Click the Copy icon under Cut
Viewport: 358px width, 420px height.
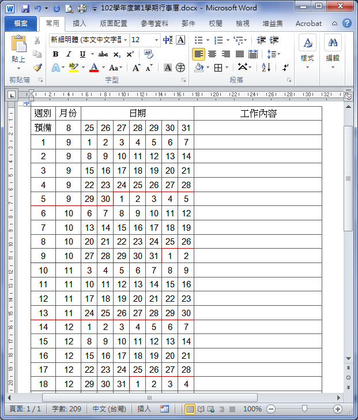point(37,54)
